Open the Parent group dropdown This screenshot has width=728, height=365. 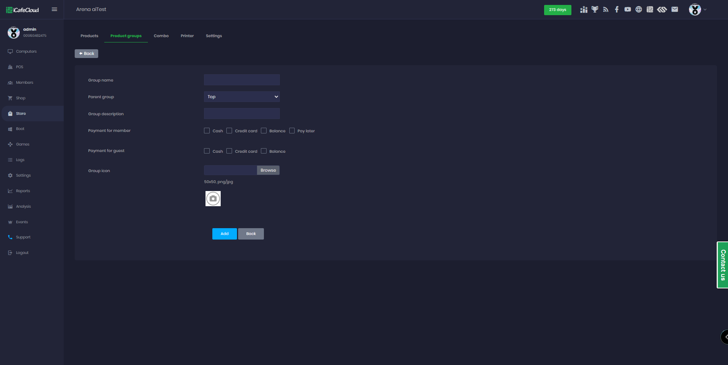(x=242, y=97)
